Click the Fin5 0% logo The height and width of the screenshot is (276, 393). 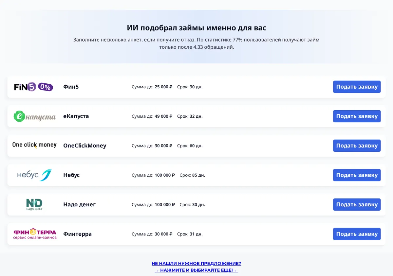click(x=33, y=87)
